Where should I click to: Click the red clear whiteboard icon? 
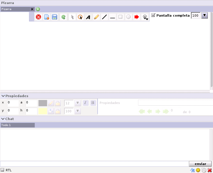pyautogui.click(x=38, y=17)
